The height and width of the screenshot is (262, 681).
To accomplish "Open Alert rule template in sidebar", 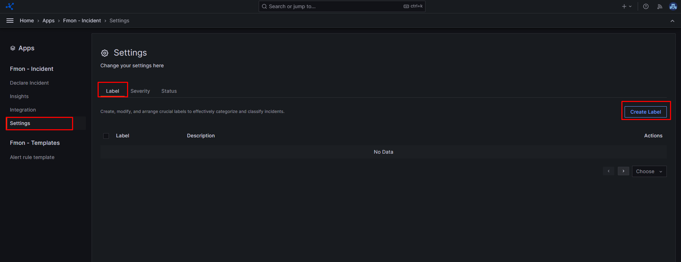I will [x=32, y=157].
